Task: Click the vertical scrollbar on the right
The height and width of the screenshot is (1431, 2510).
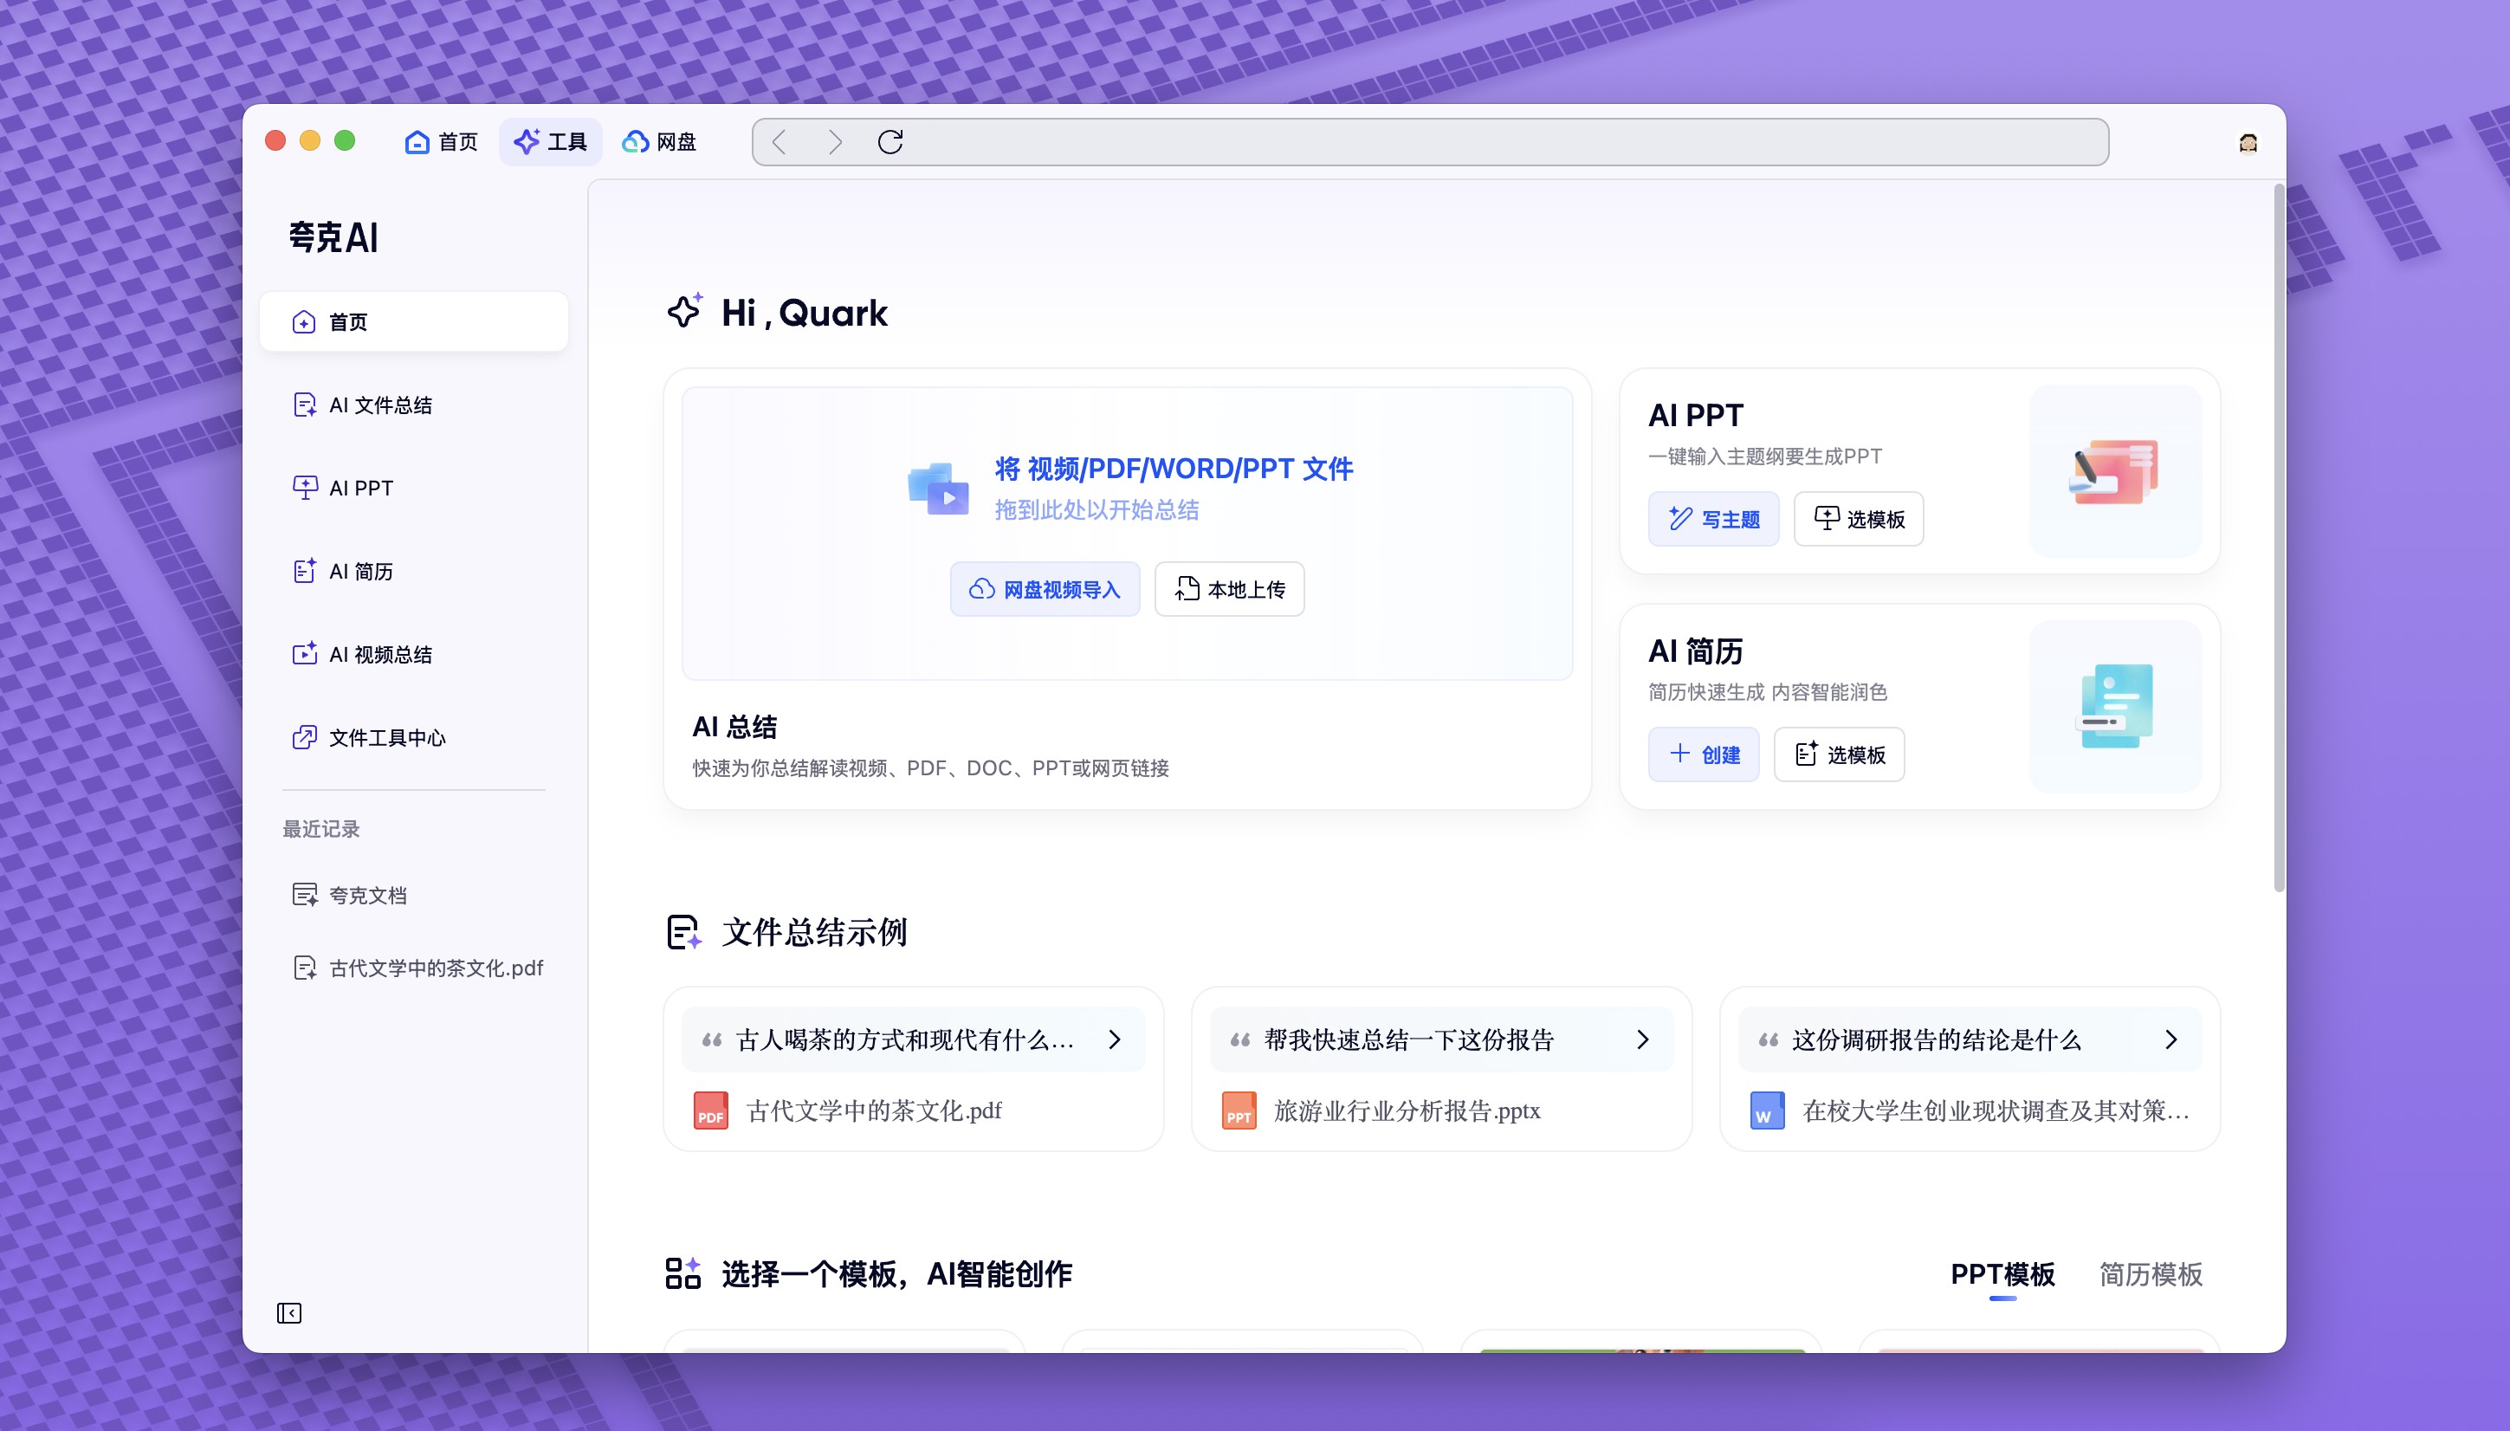Action: tap(2278, 541)
